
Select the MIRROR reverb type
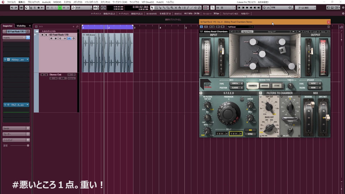[265, 86]
